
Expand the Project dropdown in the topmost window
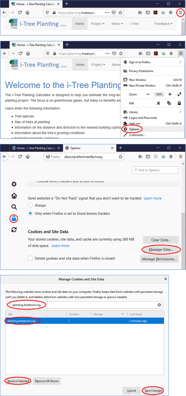[x=98, y=24]
